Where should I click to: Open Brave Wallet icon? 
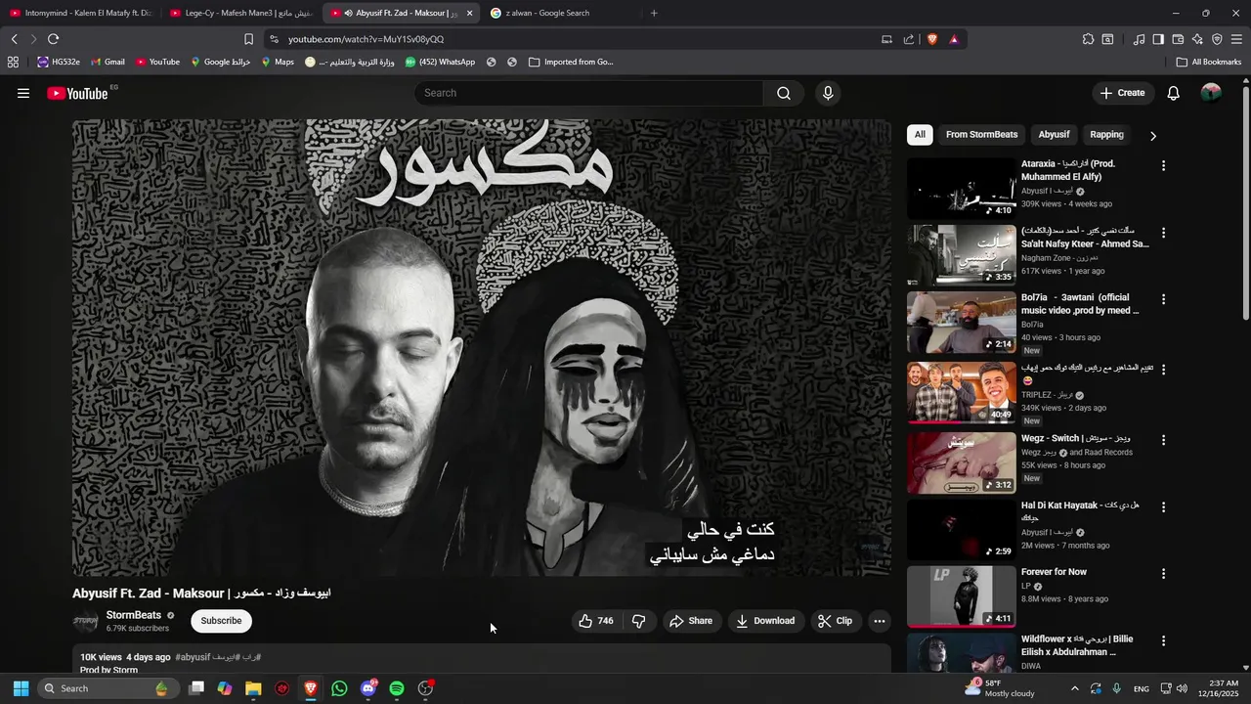pyautogui.click(x=1178, y=39)
